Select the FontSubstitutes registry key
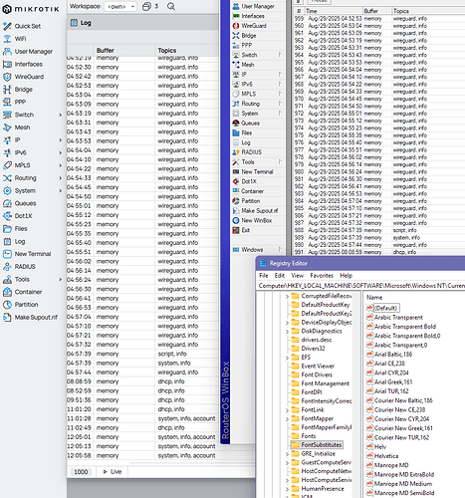Screen dimensions: 465x498 (x=322, y=445)
